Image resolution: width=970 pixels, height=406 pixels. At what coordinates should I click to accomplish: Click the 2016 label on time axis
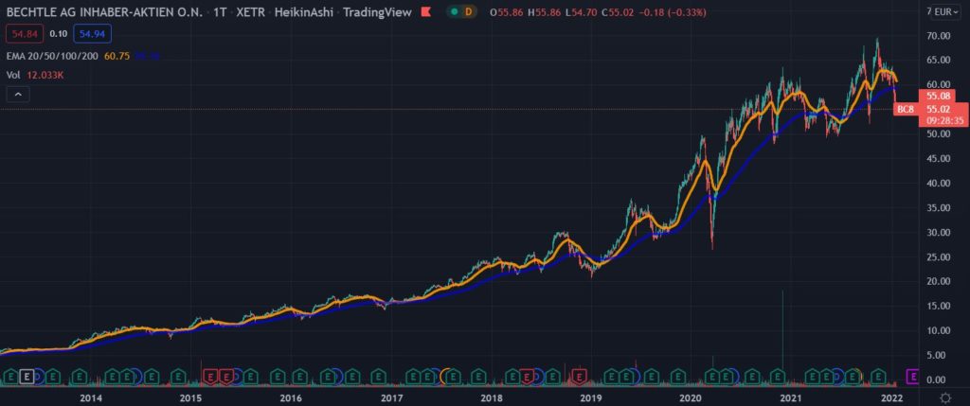click(291, 397)
